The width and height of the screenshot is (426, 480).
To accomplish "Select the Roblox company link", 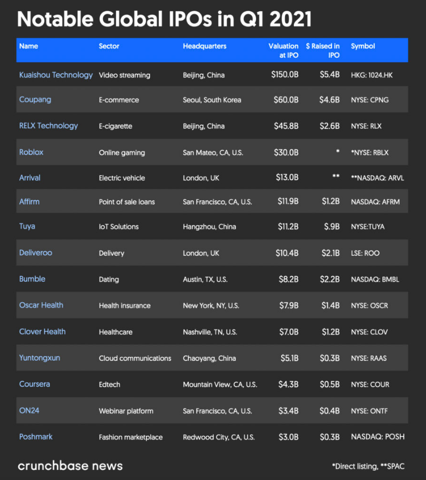I will 31,152.
